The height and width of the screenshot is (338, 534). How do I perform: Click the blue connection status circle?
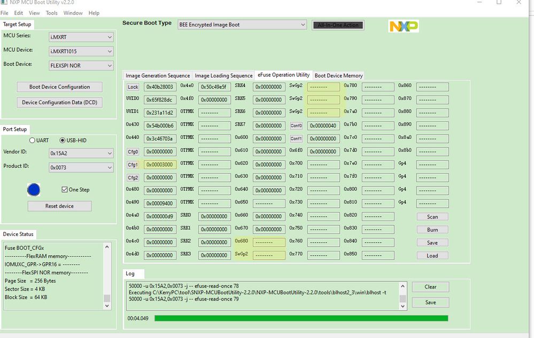[33, 190]
